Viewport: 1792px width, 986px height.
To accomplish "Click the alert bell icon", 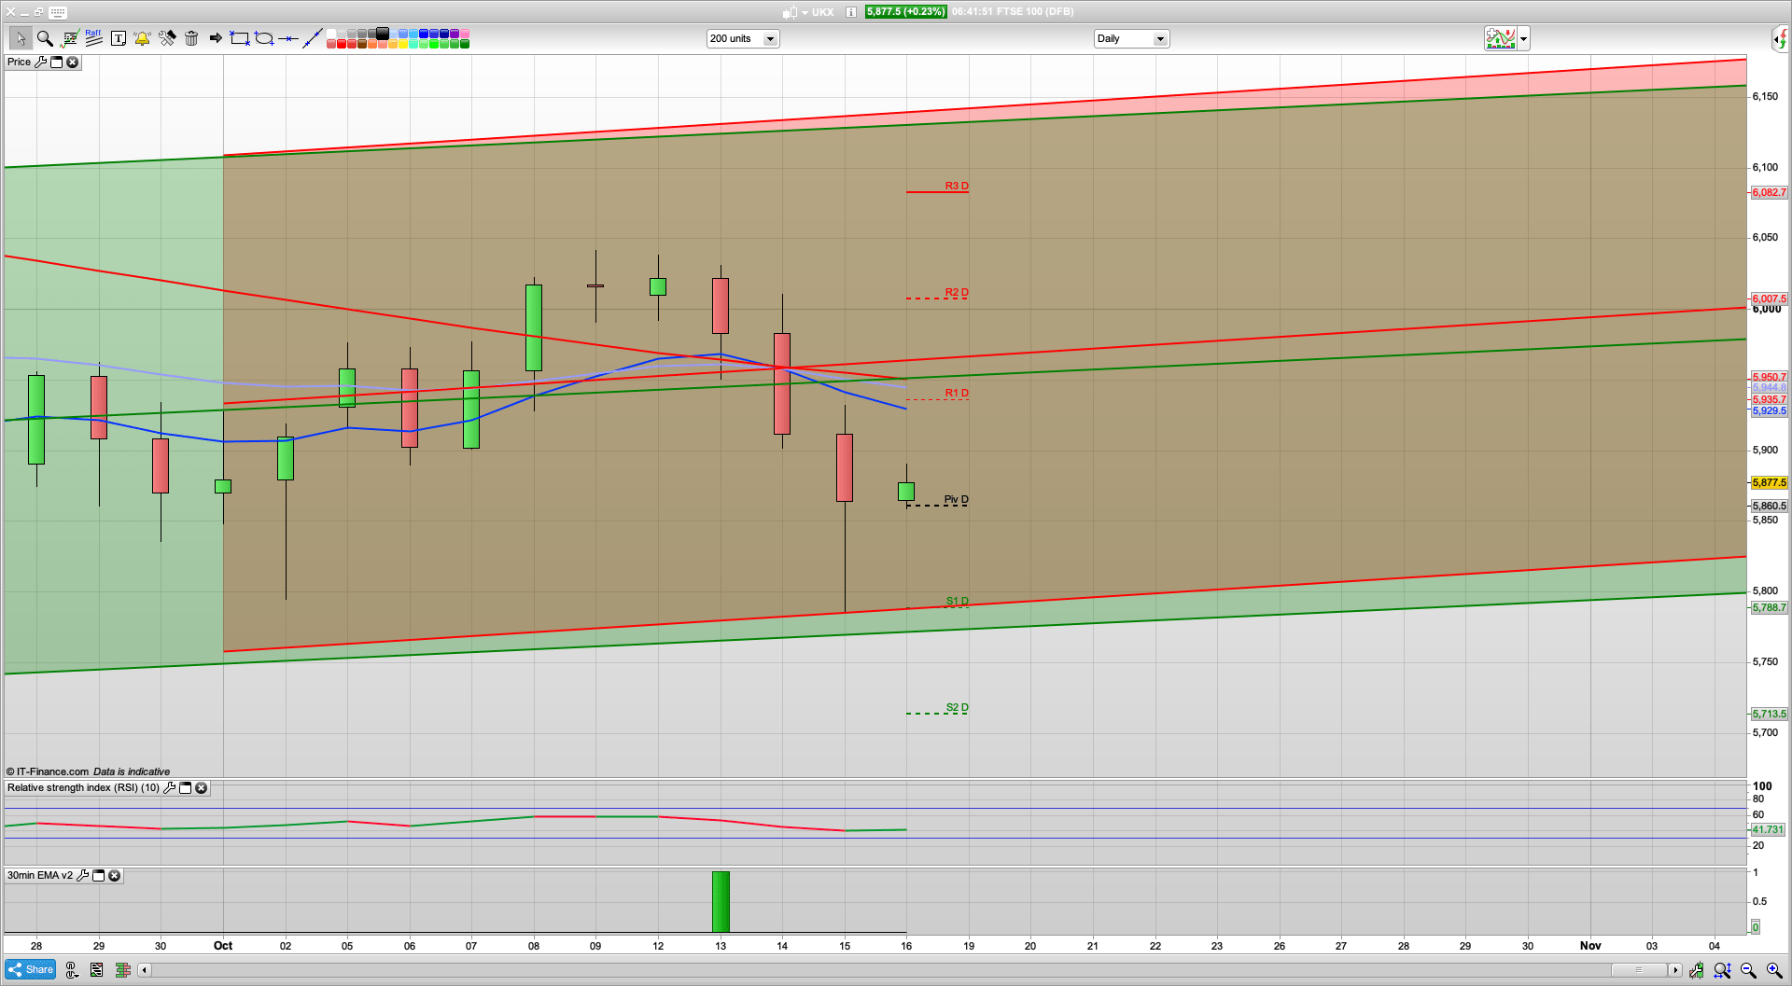I will pos(142,38).
